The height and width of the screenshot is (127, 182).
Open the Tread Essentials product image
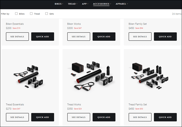pyautogui.click(x=28, y=77)
